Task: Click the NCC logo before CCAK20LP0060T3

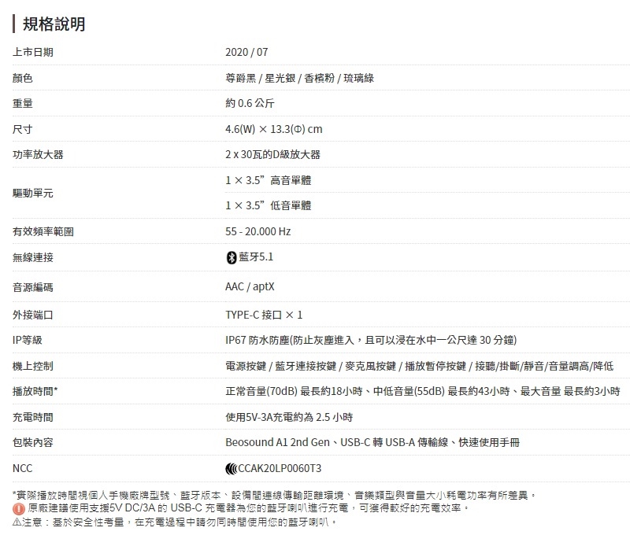Action: pos(231,468)
